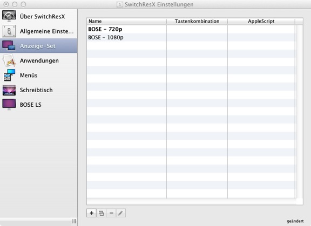The height and width of the screenshot is (226, 311).
Task: Click the sidebar resize grip handle
Action: pos(74,221)
